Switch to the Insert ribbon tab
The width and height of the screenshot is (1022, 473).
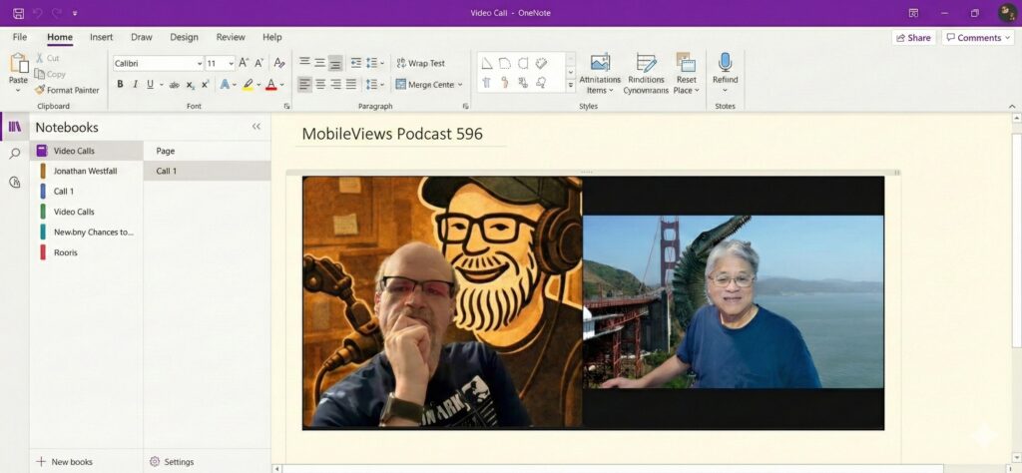(x=101, y=37)
